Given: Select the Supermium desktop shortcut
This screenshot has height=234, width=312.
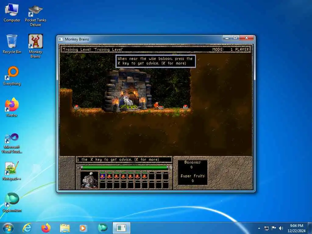Looking at the screenshot, I should (x=12, y=202).
